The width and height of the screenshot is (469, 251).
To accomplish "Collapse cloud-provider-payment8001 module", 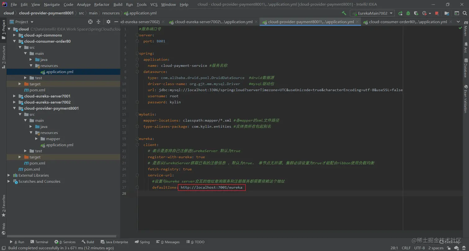I will 14,108.
